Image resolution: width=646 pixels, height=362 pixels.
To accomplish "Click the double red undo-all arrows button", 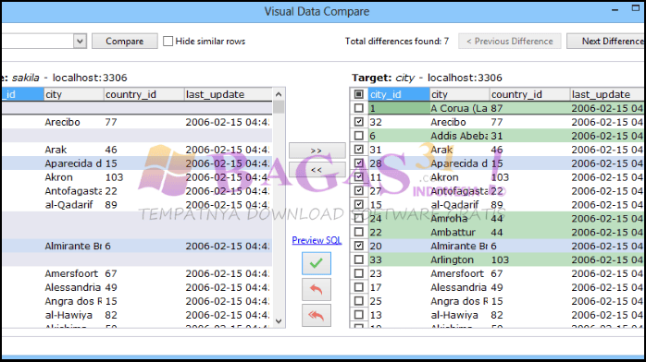I will (316, 316).
